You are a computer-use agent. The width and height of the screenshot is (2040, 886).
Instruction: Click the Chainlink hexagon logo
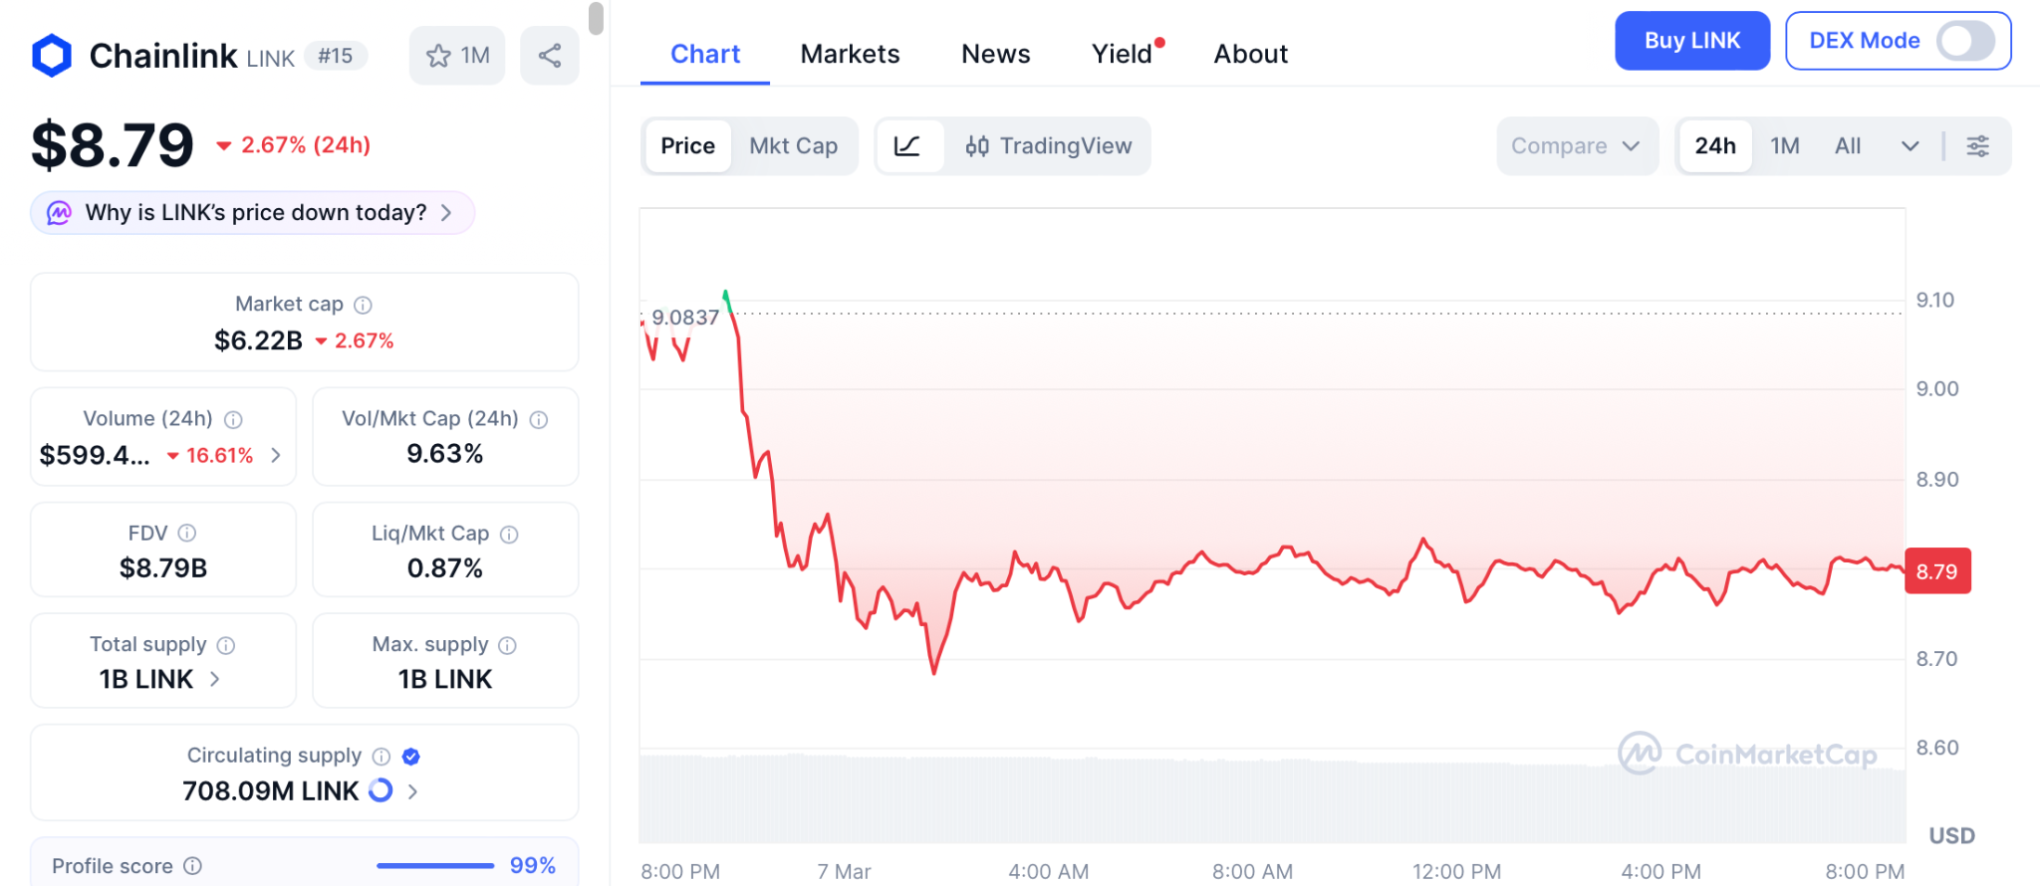pyautogui.click(x=52, y=56)
